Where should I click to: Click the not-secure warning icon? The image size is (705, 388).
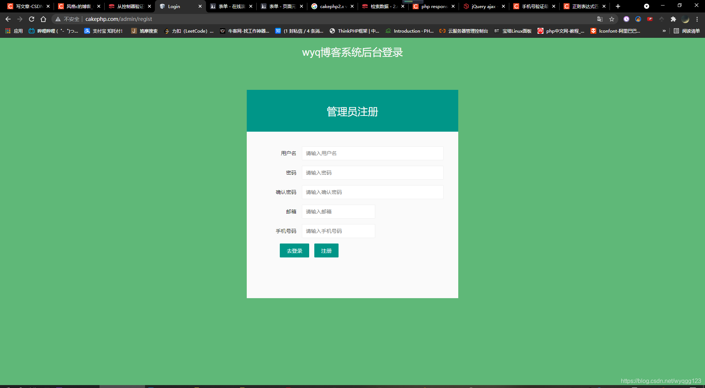coord(58,19)
